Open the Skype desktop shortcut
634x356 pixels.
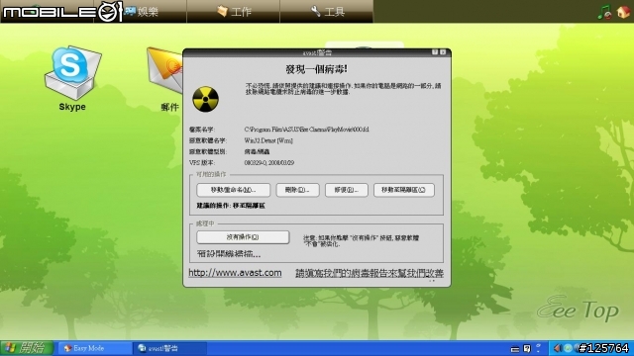[x=72, y=79]
